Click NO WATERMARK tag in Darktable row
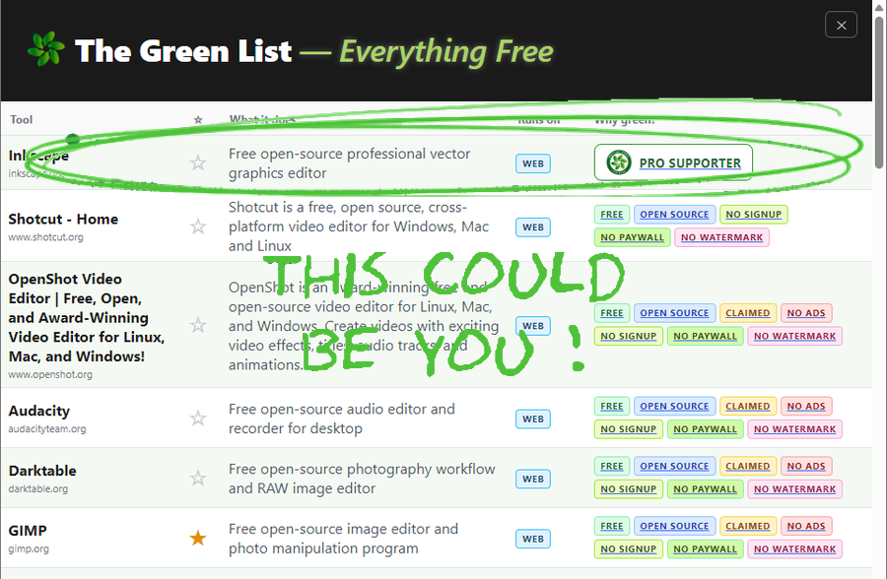 point(794,489)
